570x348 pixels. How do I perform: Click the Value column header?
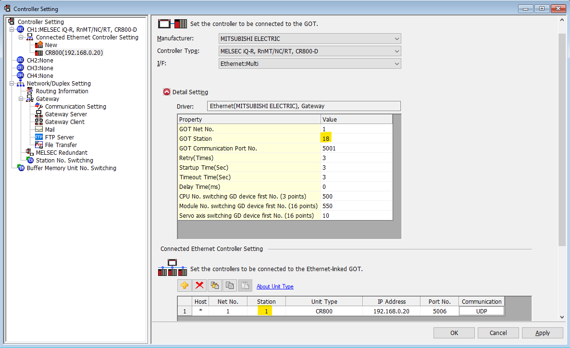tap(356, 119)
